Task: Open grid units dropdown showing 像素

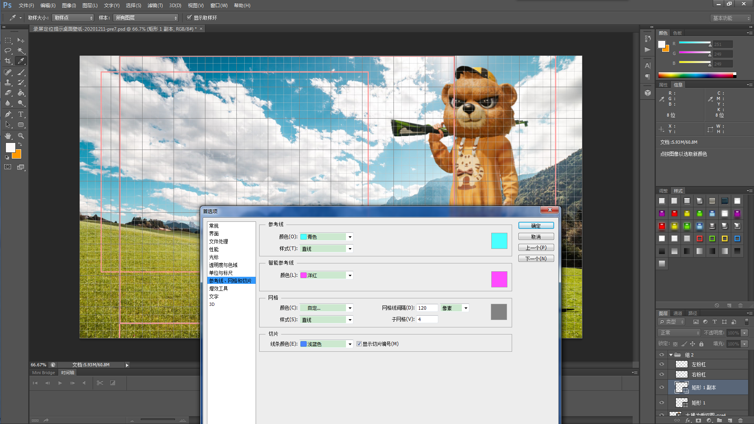Action: coord(454,308)
